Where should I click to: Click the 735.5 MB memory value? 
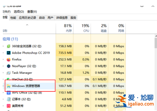coord(65,53)
